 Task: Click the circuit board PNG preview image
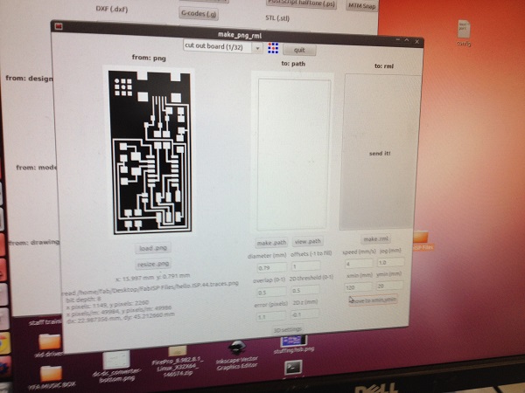[150, 152]
